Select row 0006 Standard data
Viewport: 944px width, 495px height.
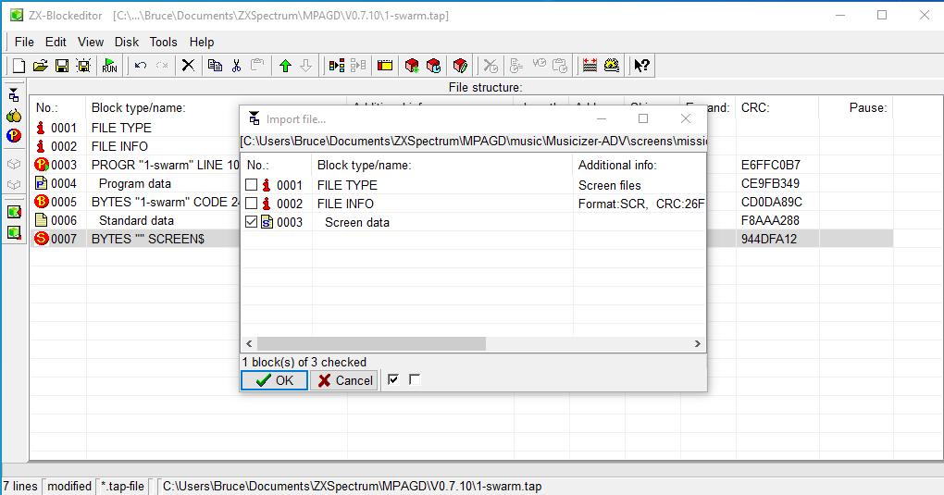click(x=136, y=221)
